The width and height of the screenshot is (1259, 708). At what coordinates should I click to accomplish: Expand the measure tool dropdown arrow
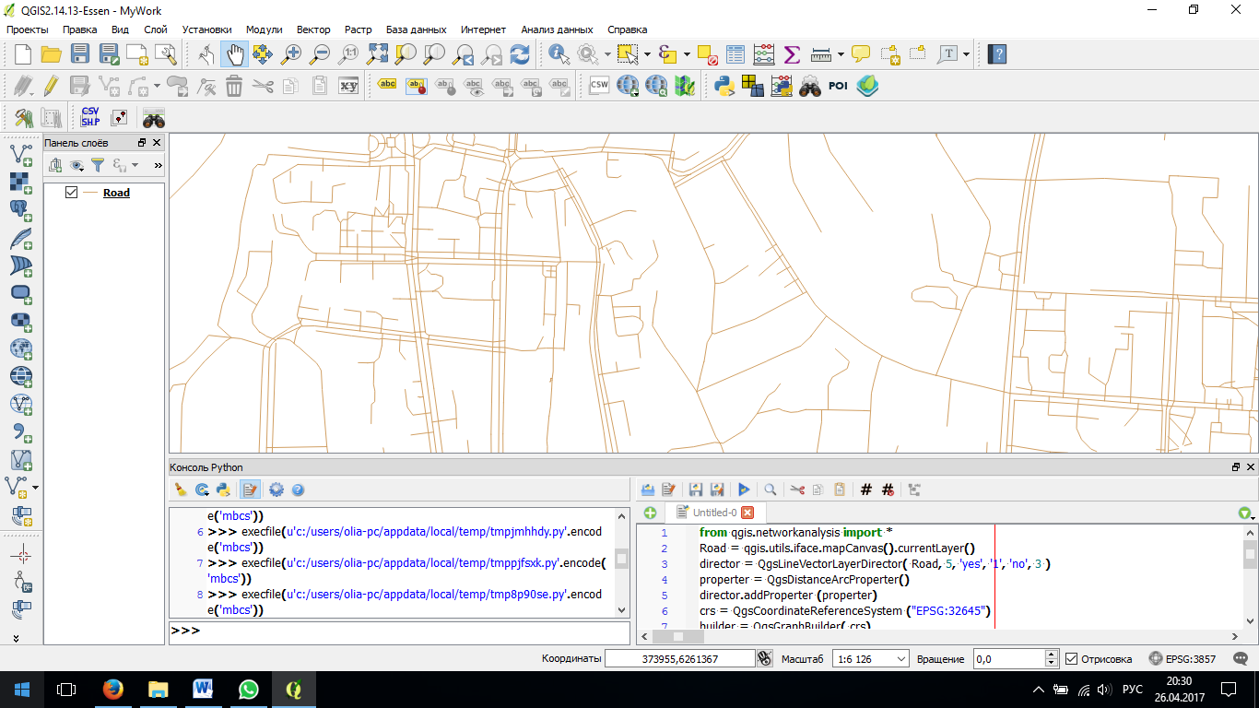(x=841, y=54)
